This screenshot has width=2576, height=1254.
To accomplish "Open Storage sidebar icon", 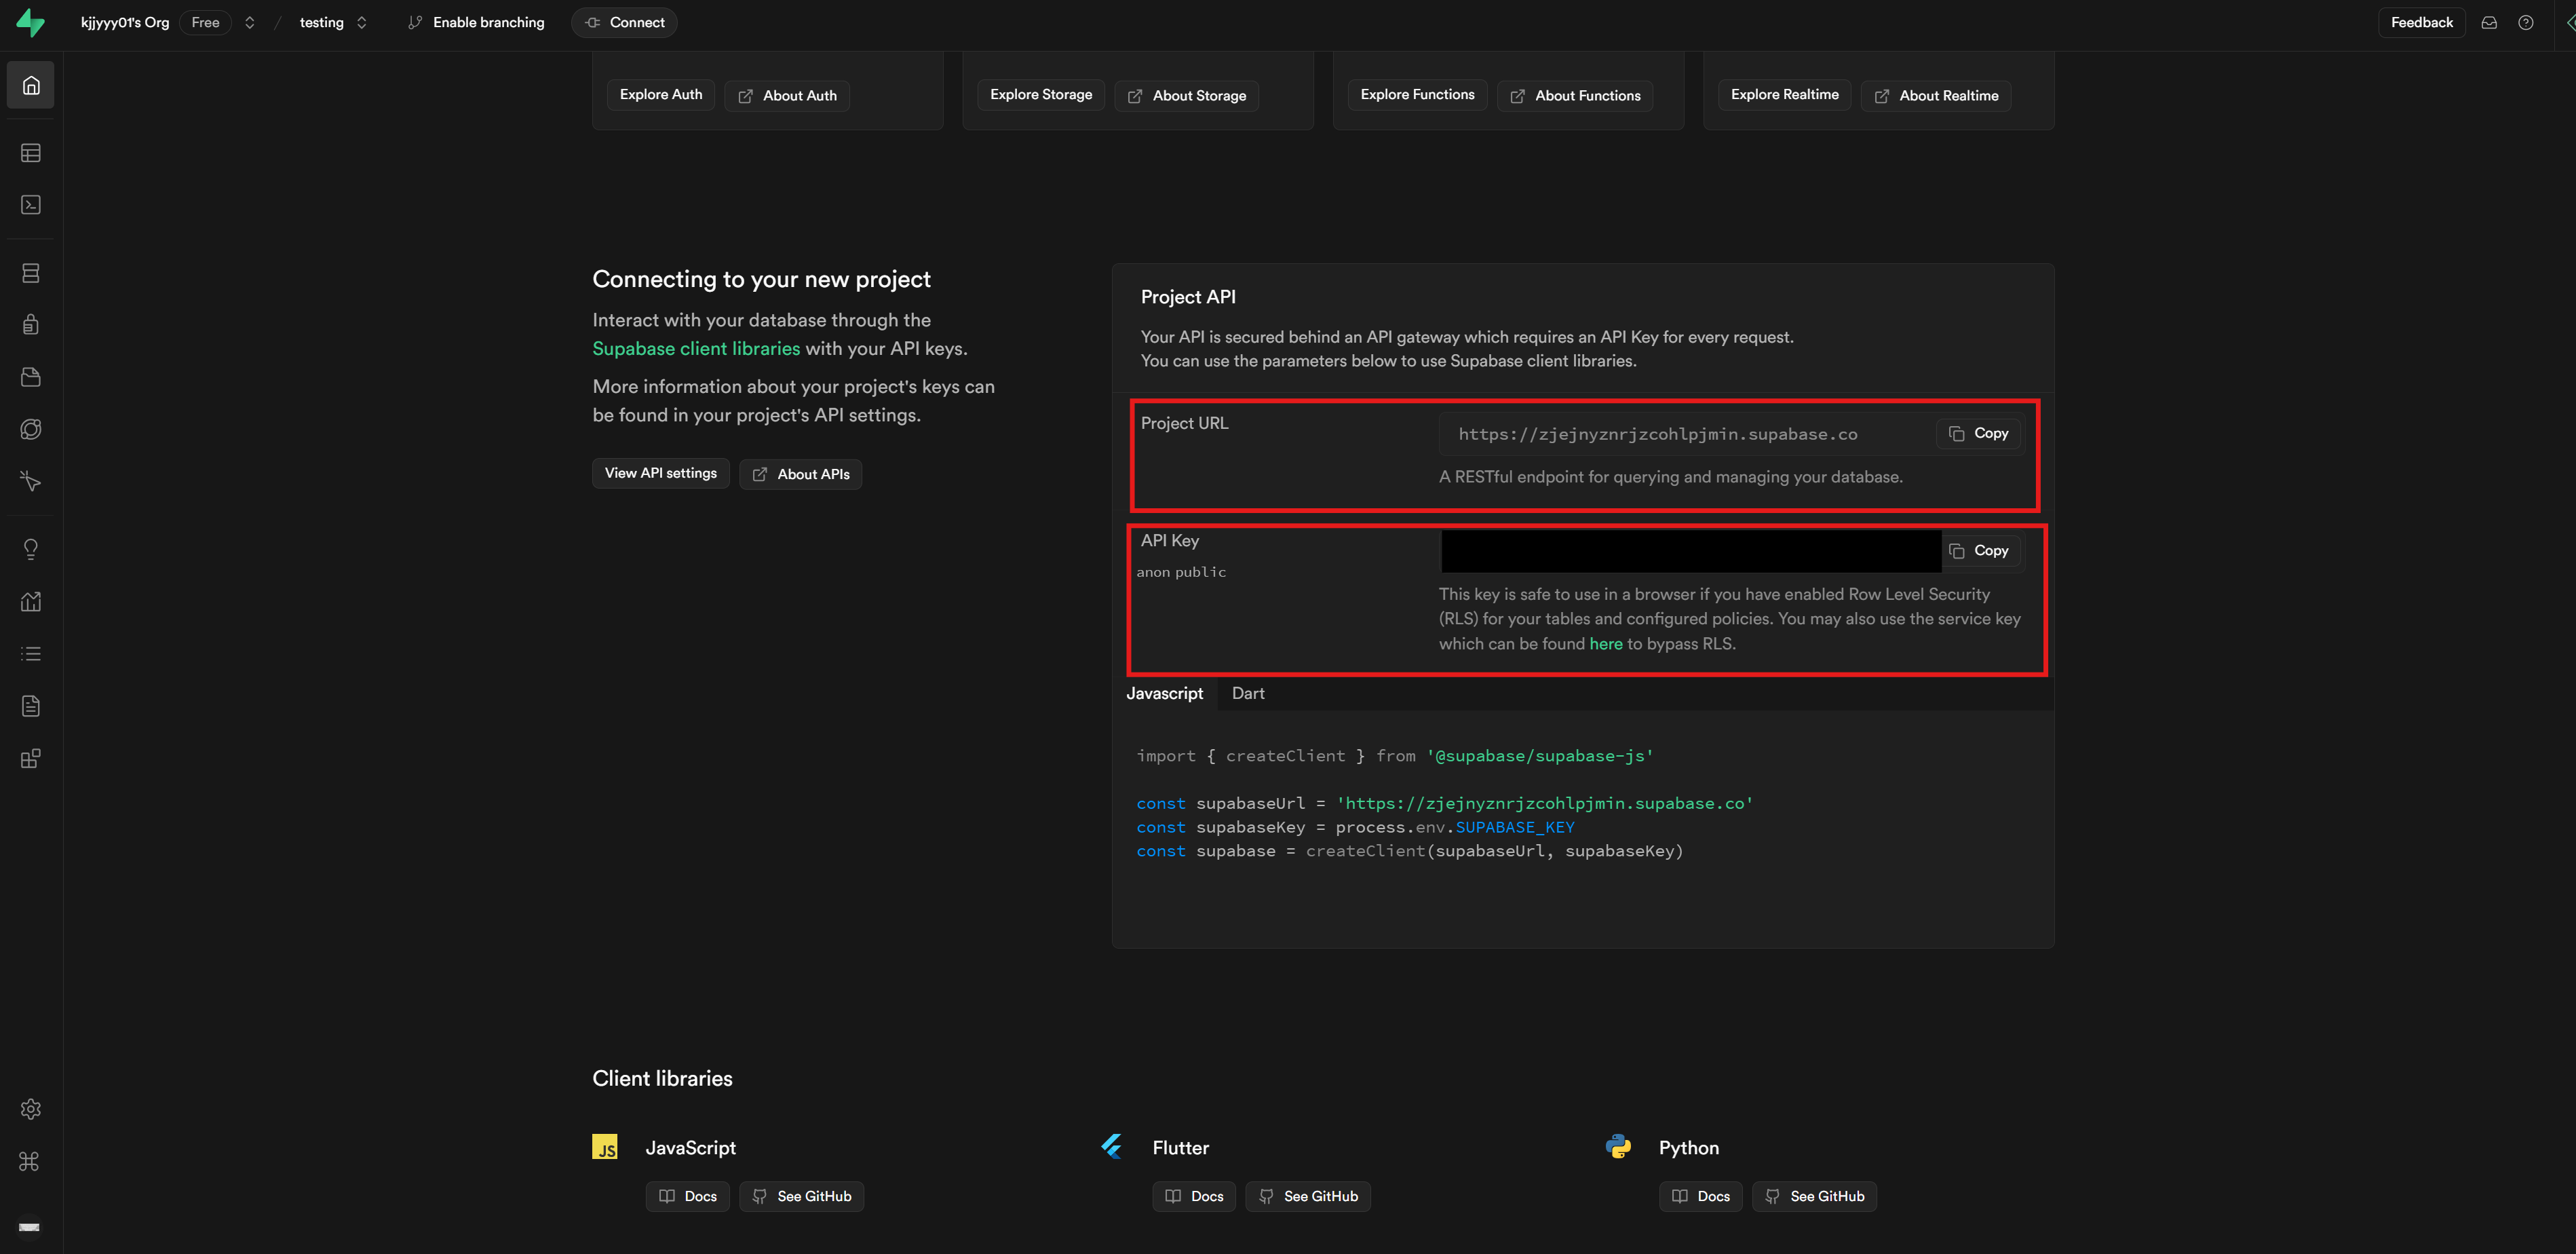I will click(31, 377).
